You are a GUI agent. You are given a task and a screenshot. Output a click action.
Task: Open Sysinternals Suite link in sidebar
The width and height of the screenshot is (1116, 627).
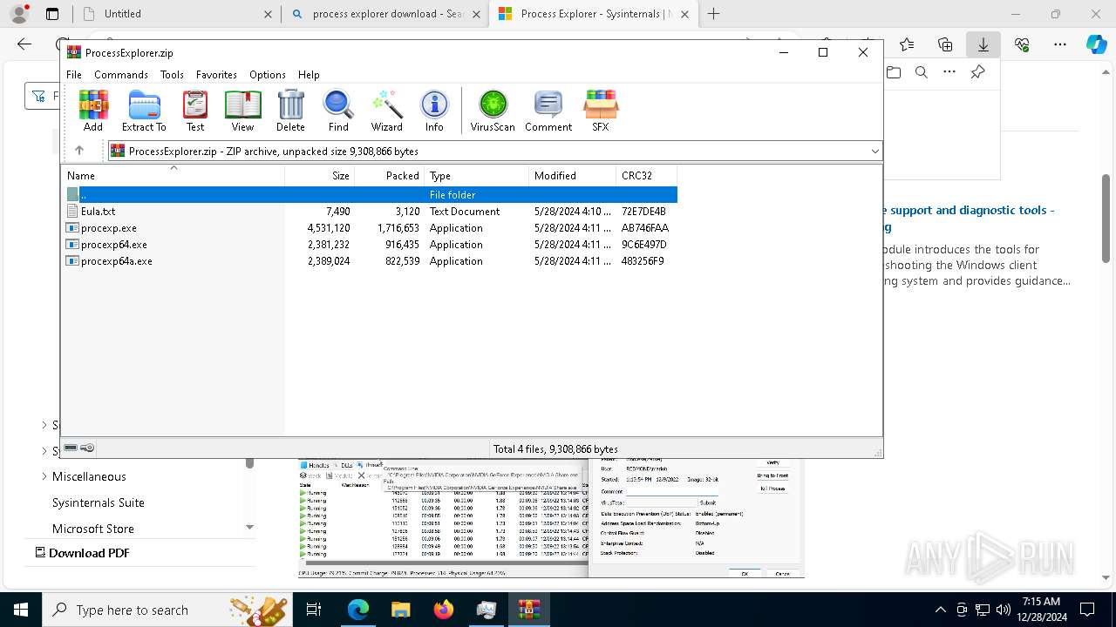pyautogui.click(x=98, y=502)
